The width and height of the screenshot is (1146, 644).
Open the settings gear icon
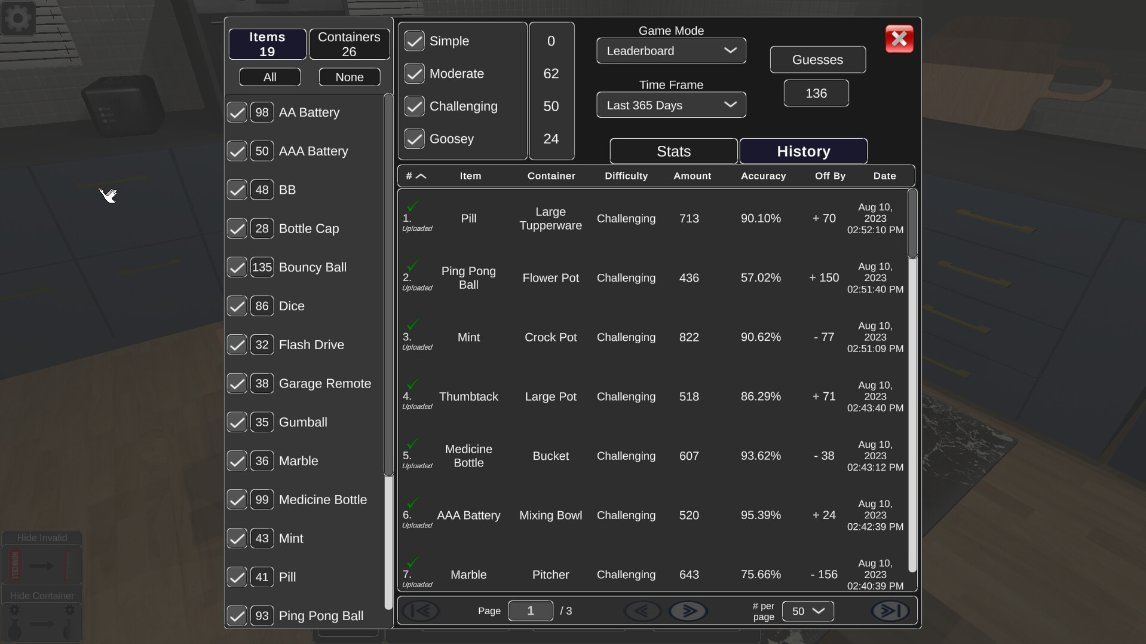(18, 18)
